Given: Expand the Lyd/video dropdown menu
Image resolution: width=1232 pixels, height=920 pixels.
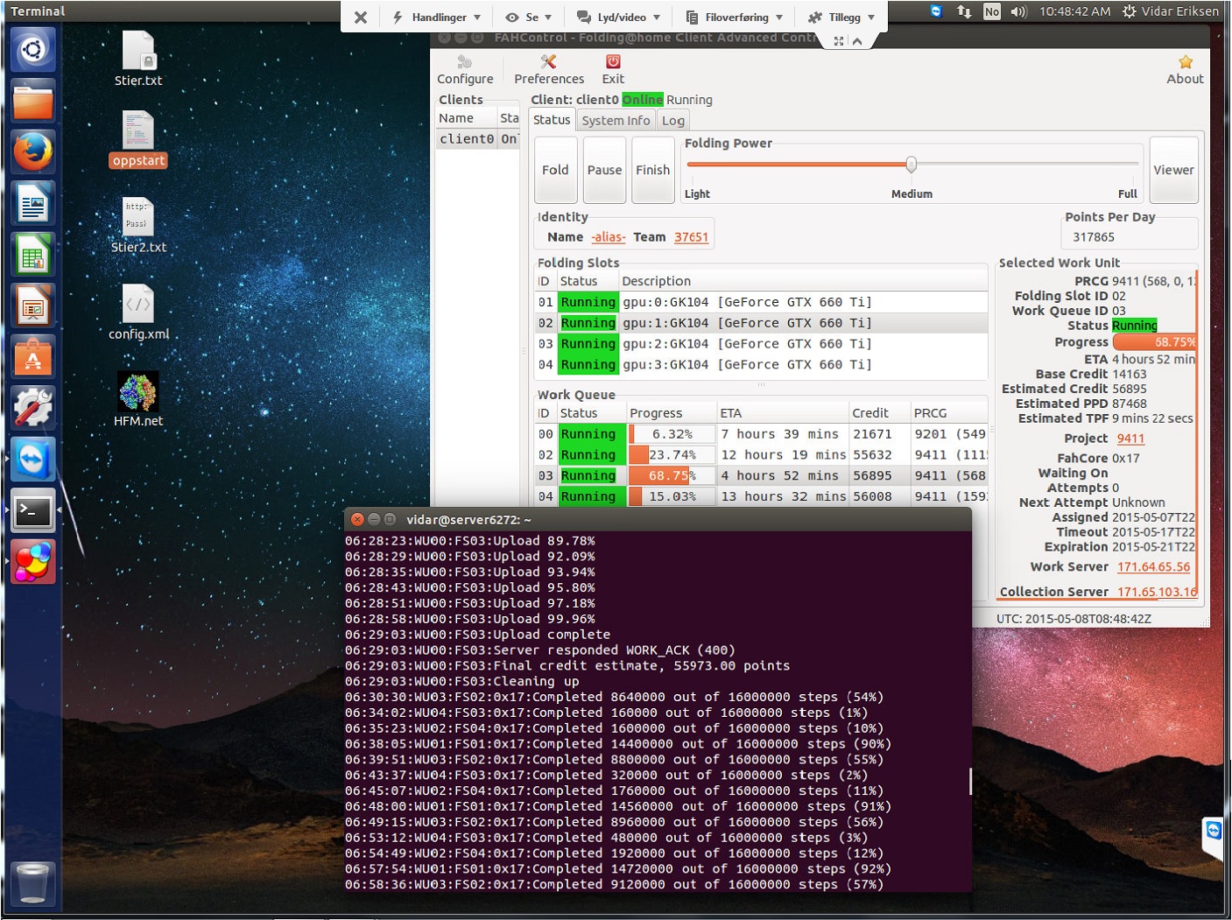Looking at the screenshot, I should click(x=618, y=18).
